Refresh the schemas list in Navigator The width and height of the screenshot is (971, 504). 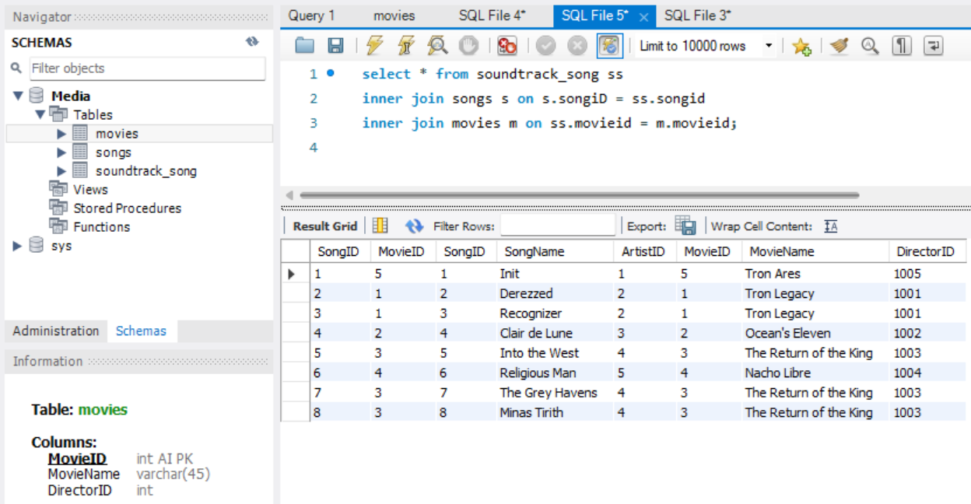(x=251, y=42)
